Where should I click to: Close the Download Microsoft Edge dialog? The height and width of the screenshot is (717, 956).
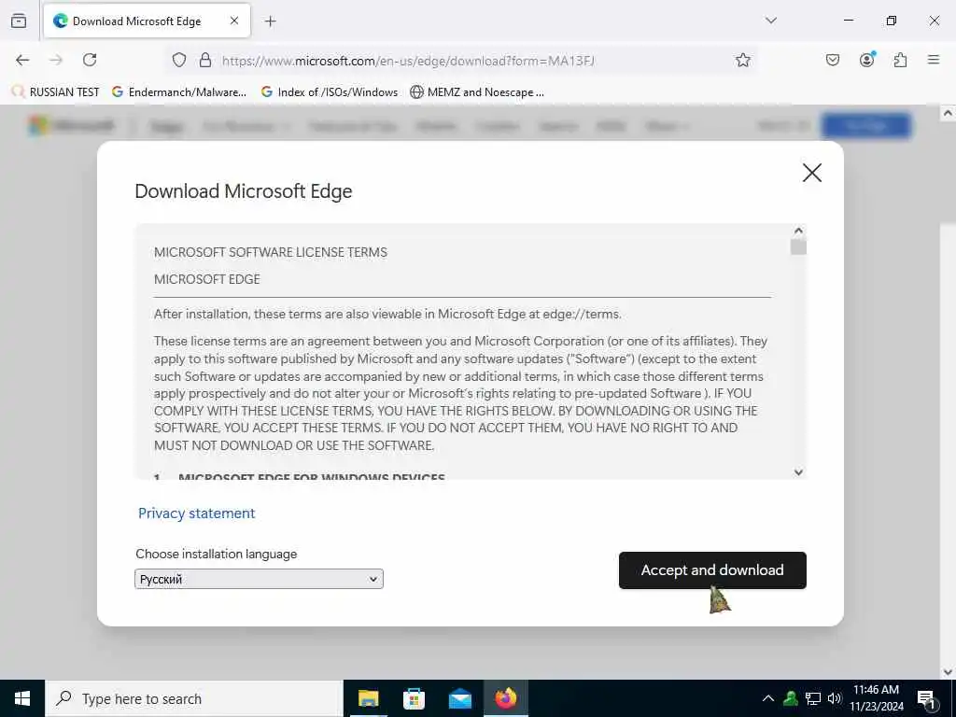pos(812,173)
